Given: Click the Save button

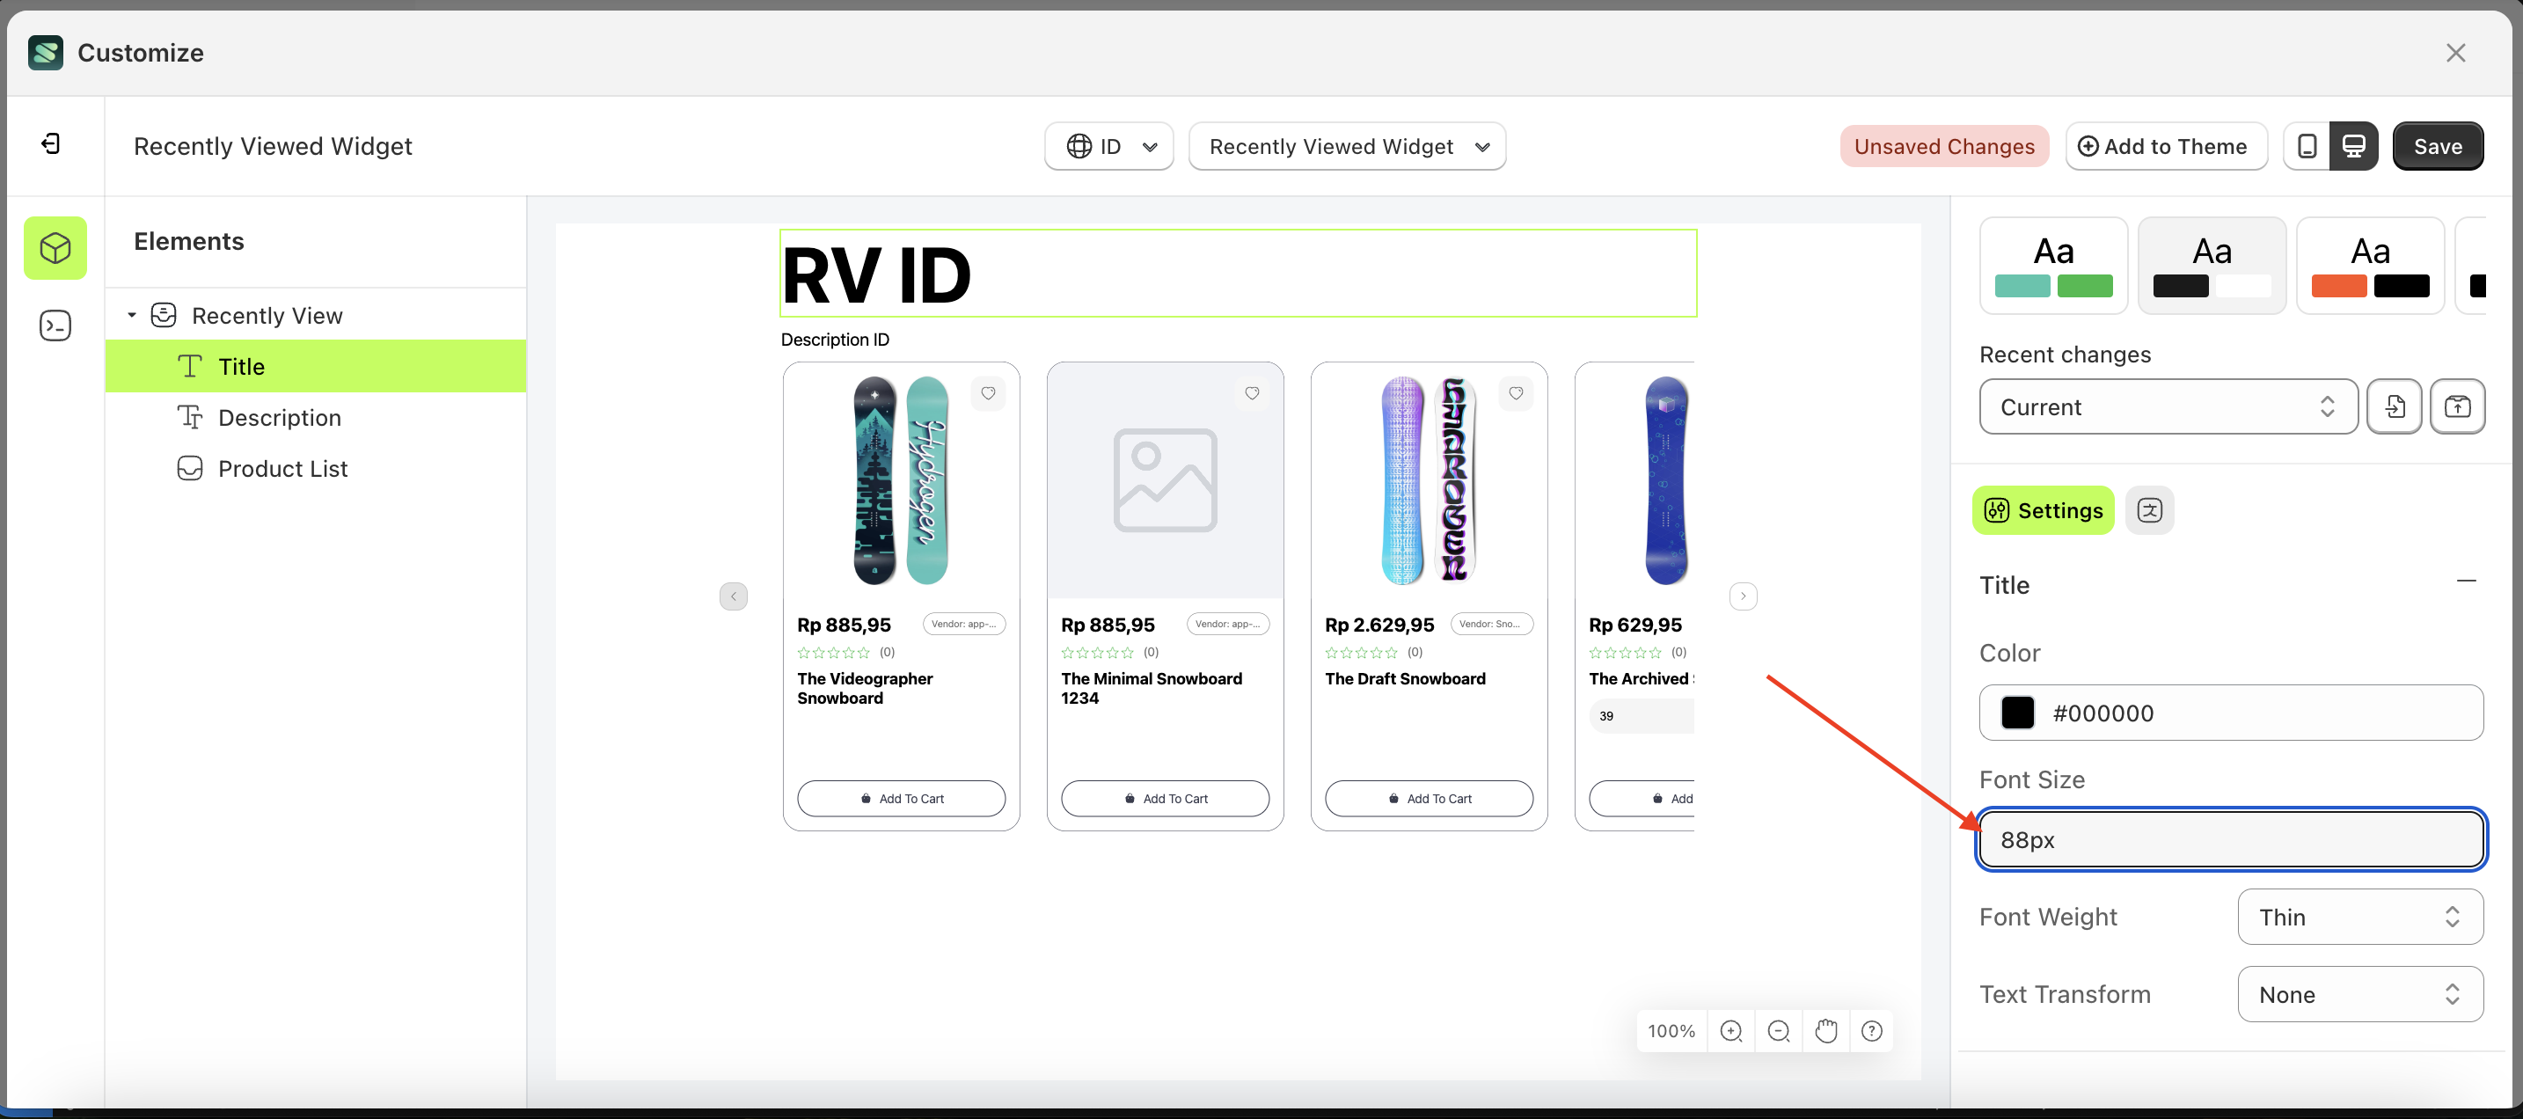Looking at the screenshot, I should click(2438, 145).
